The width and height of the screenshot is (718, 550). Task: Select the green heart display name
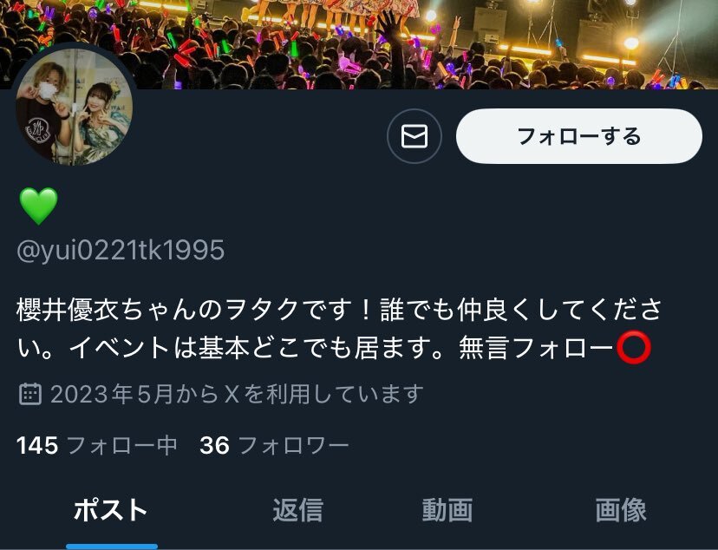(x=38, y=206)
